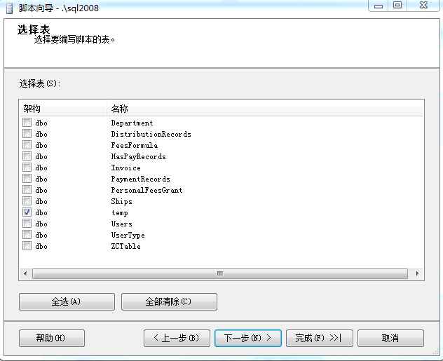This screenshot has width=443, height=361.
Task: Select the HasPayRecords table name
Action: [x=139, y=156]
